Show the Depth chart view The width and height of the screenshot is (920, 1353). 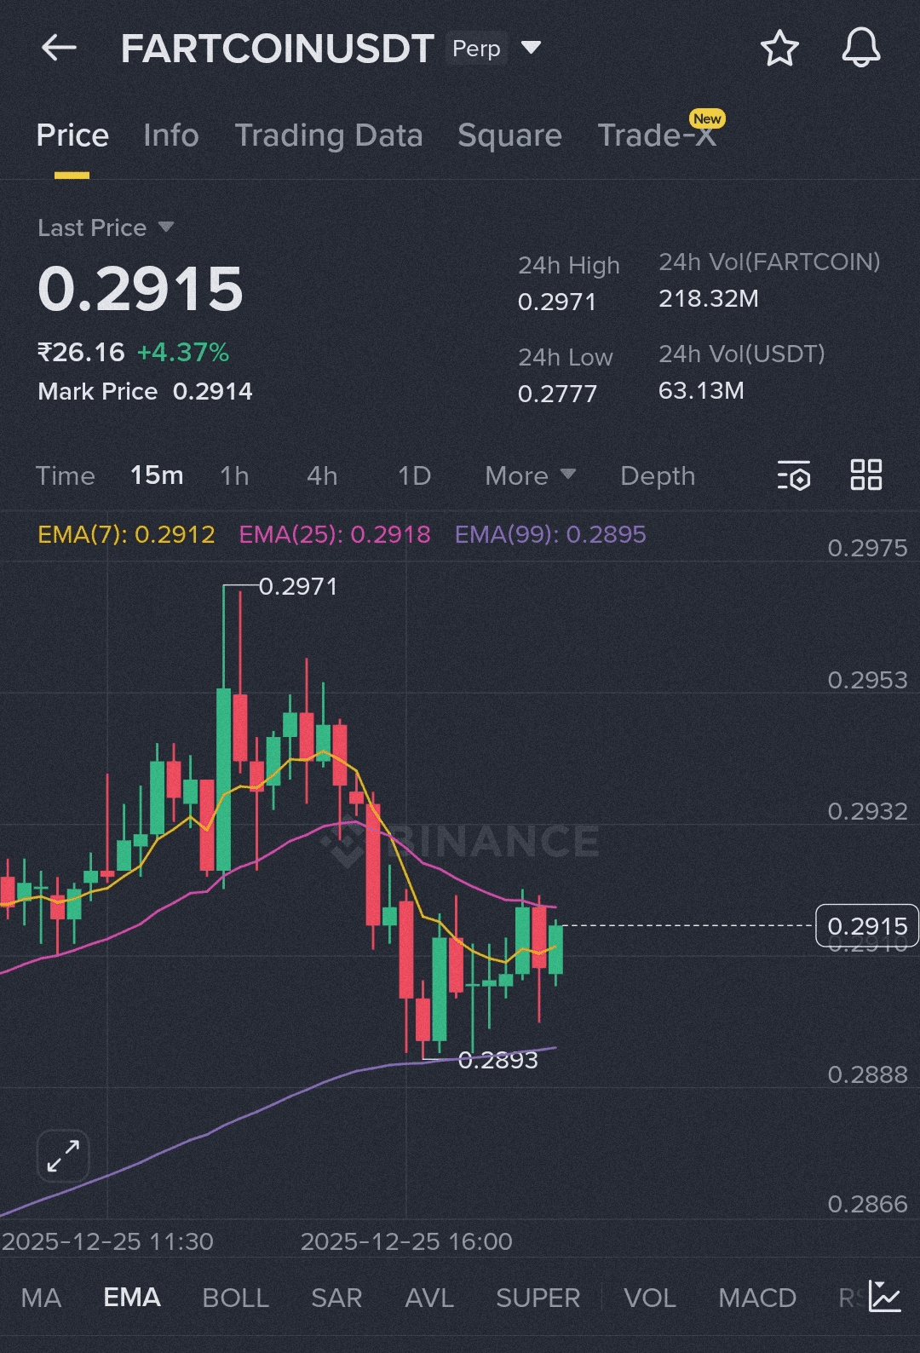(658, 475)
